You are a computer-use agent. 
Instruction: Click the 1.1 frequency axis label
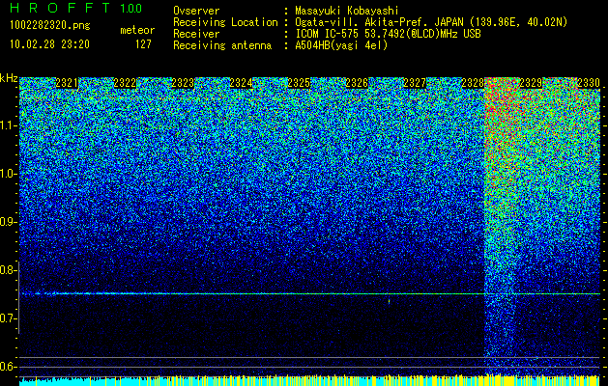(x=8, y=125)
